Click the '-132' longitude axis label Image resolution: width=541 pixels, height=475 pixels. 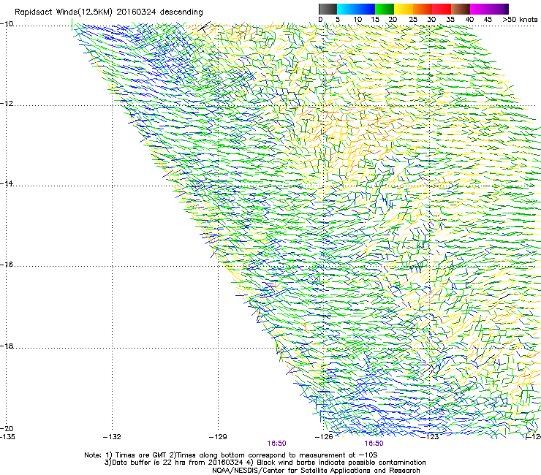point(112,437)
